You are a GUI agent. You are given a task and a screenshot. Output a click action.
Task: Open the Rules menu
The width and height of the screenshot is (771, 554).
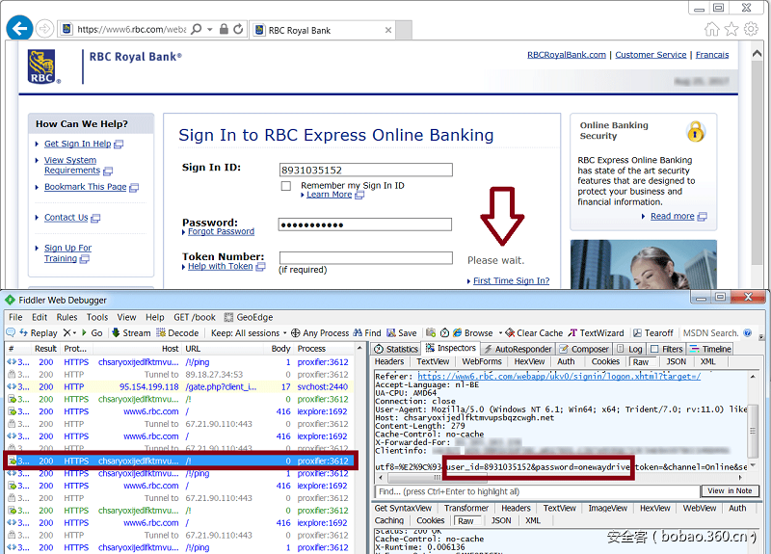coord(66,317)
